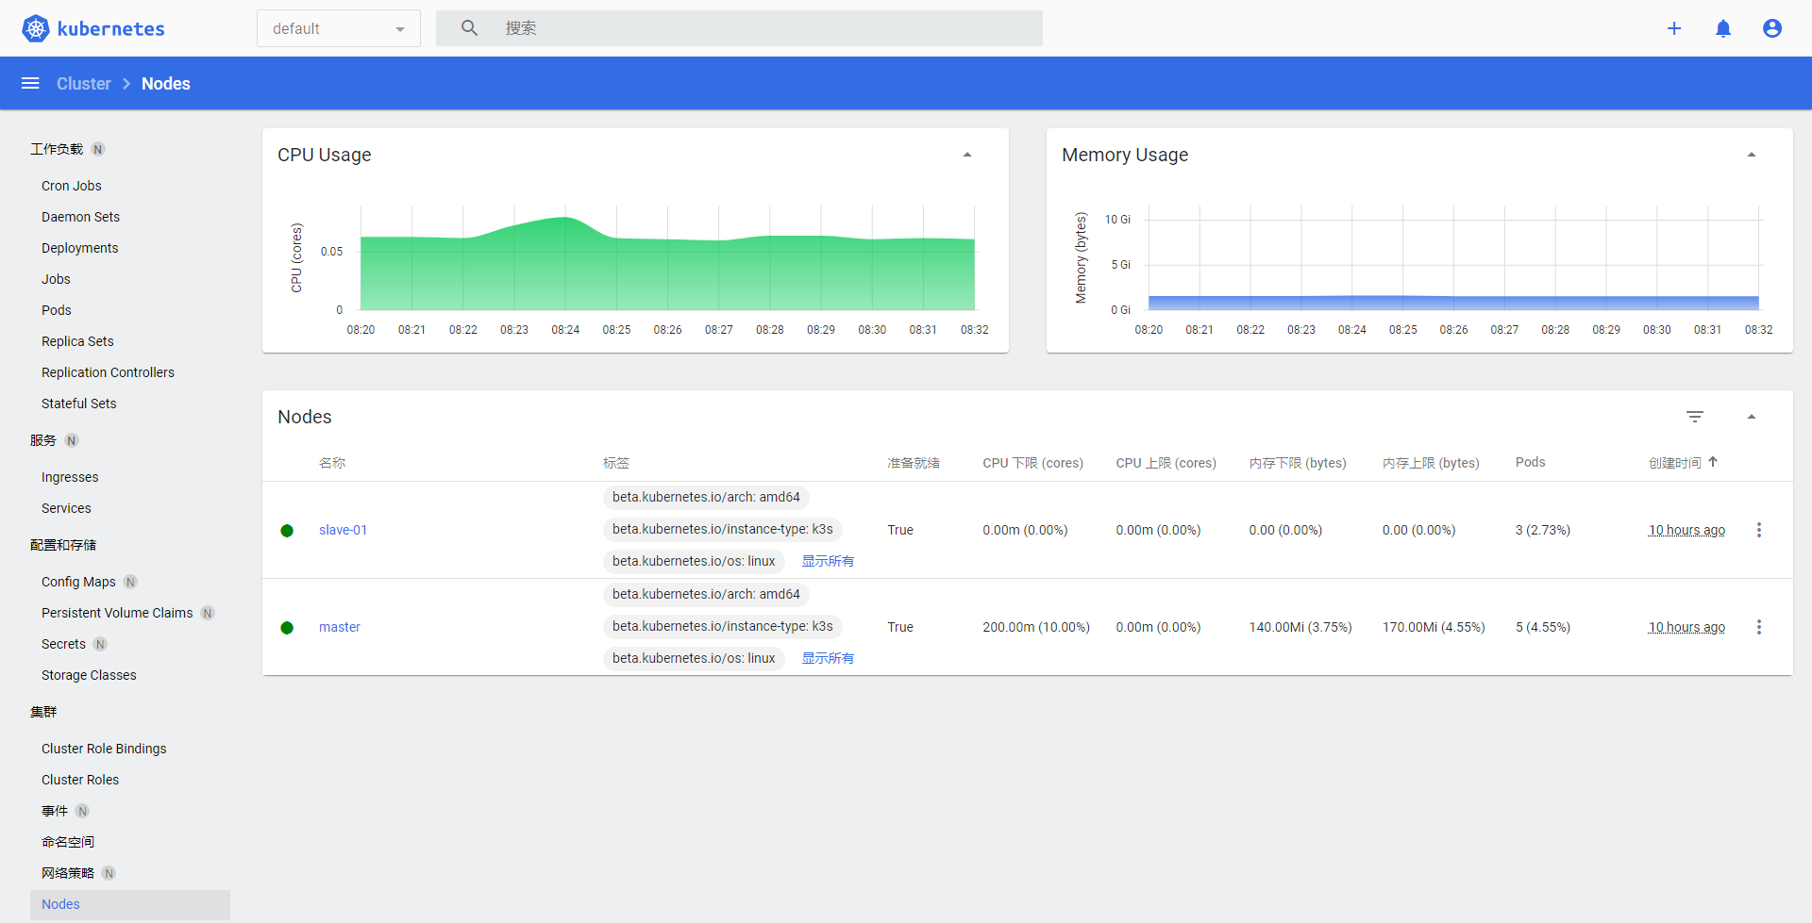
Task: Open Cluster Roles
Action: (80, 780)
